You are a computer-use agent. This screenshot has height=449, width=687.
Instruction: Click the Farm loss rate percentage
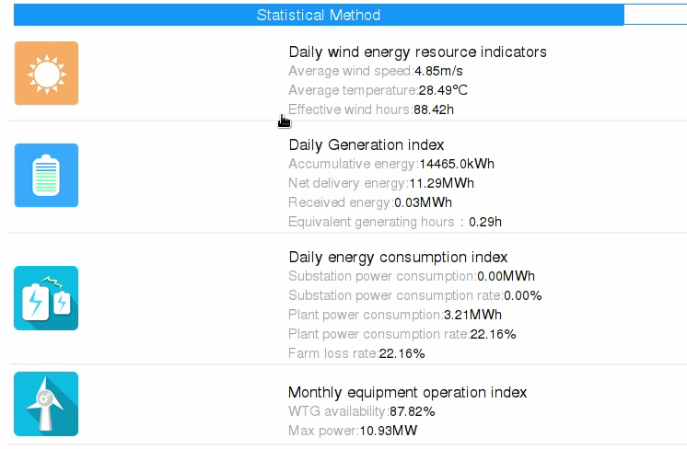402,353
